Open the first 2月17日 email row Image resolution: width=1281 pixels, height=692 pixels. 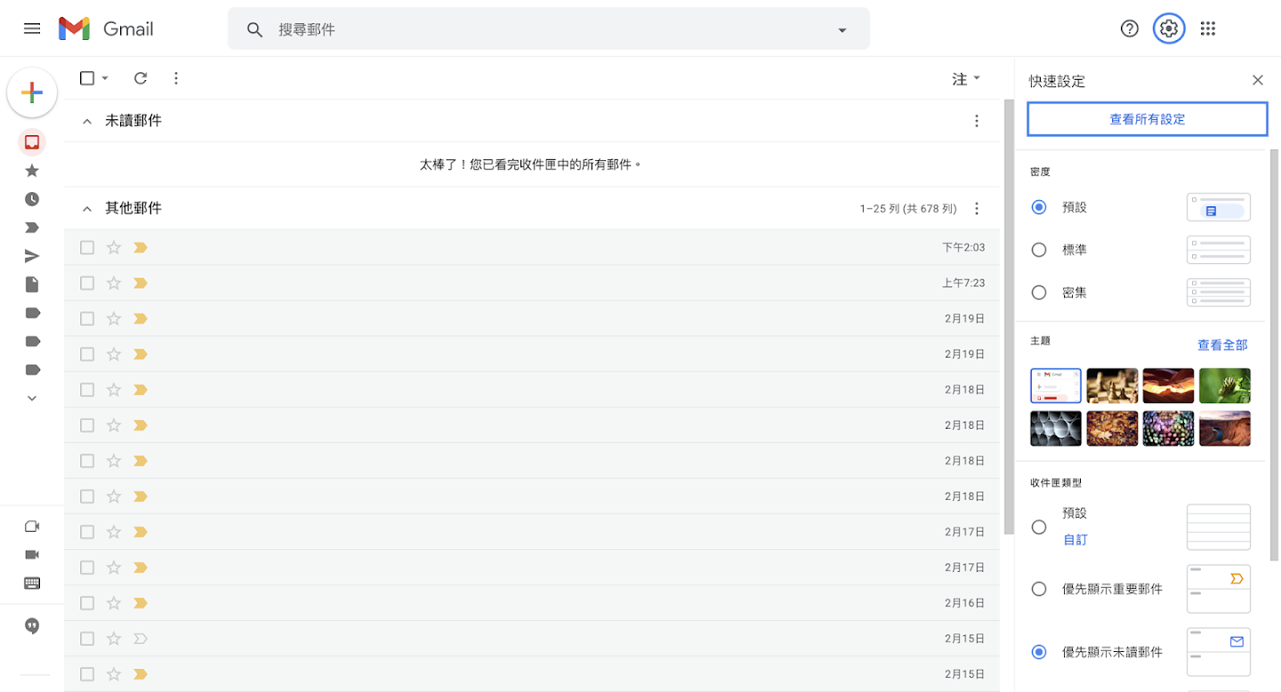532,532
